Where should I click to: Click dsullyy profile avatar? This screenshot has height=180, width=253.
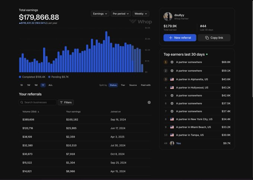pos(168,16)
